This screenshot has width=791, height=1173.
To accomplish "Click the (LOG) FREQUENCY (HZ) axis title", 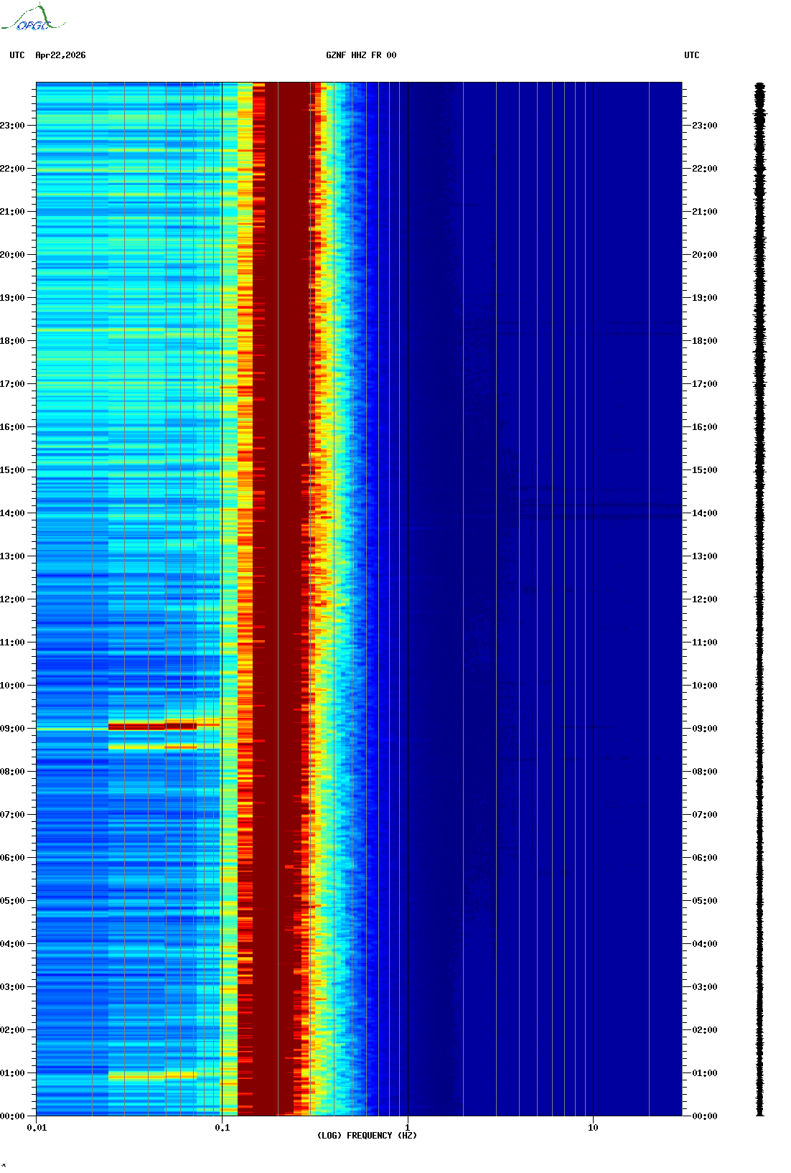I will [x=367, y=1136].
